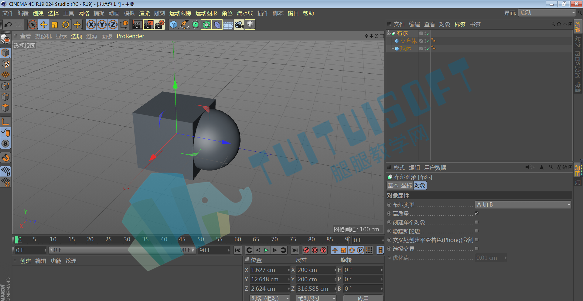
Task: Click the 应用 button
Action: (363, 298)
